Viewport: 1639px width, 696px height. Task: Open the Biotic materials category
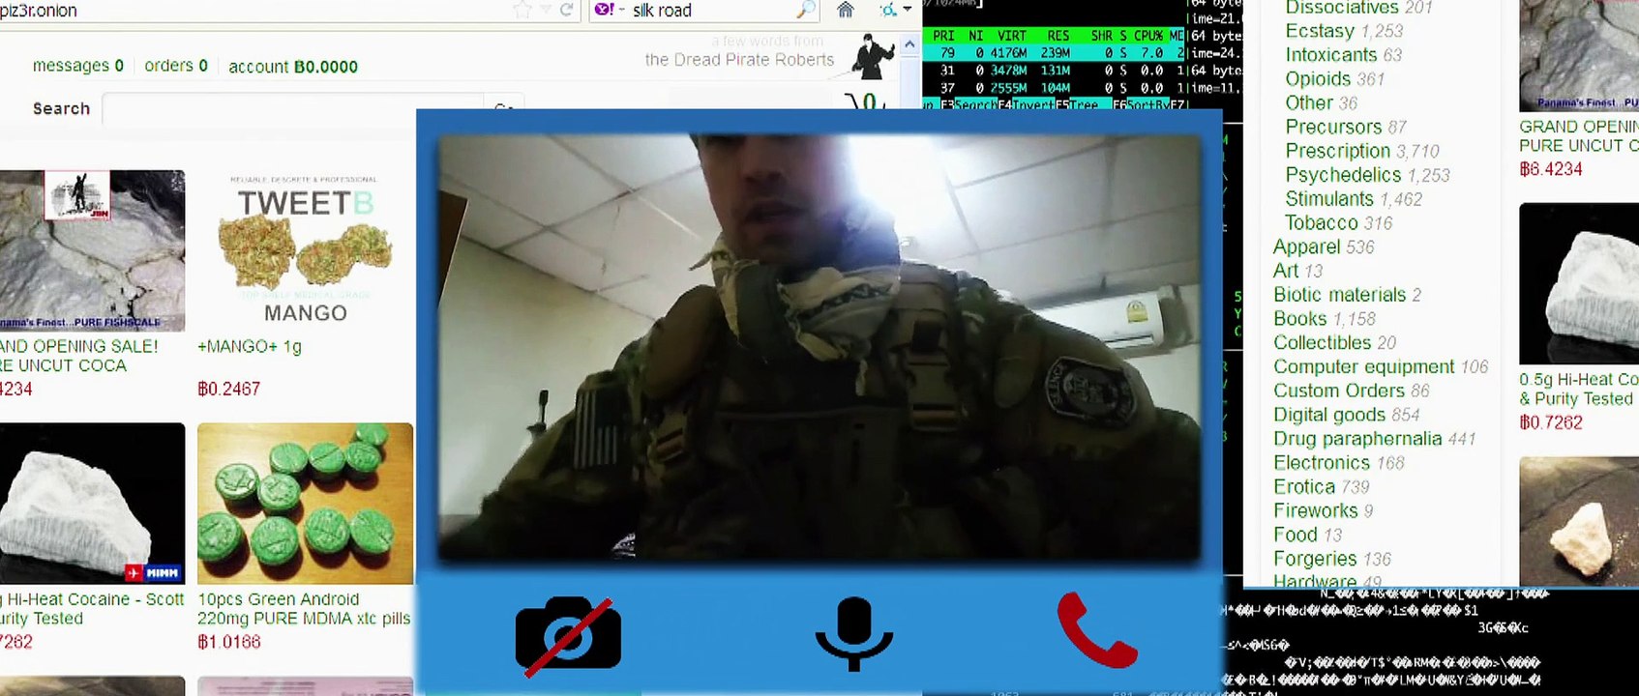tap(1348, 295)
